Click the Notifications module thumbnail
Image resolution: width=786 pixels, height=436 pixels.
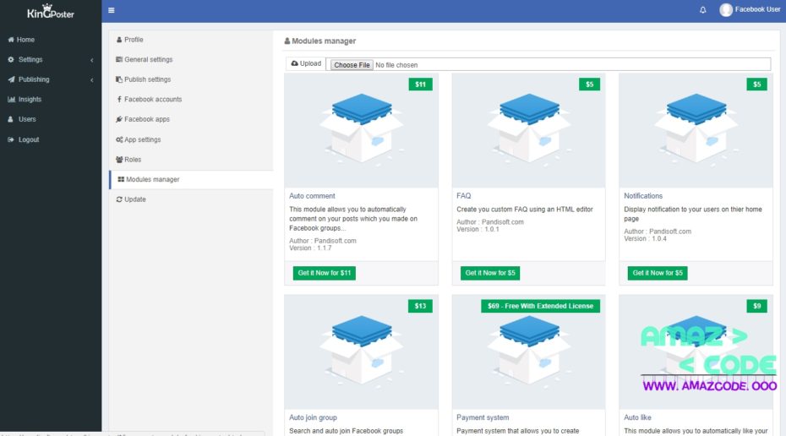coord(696,131)
